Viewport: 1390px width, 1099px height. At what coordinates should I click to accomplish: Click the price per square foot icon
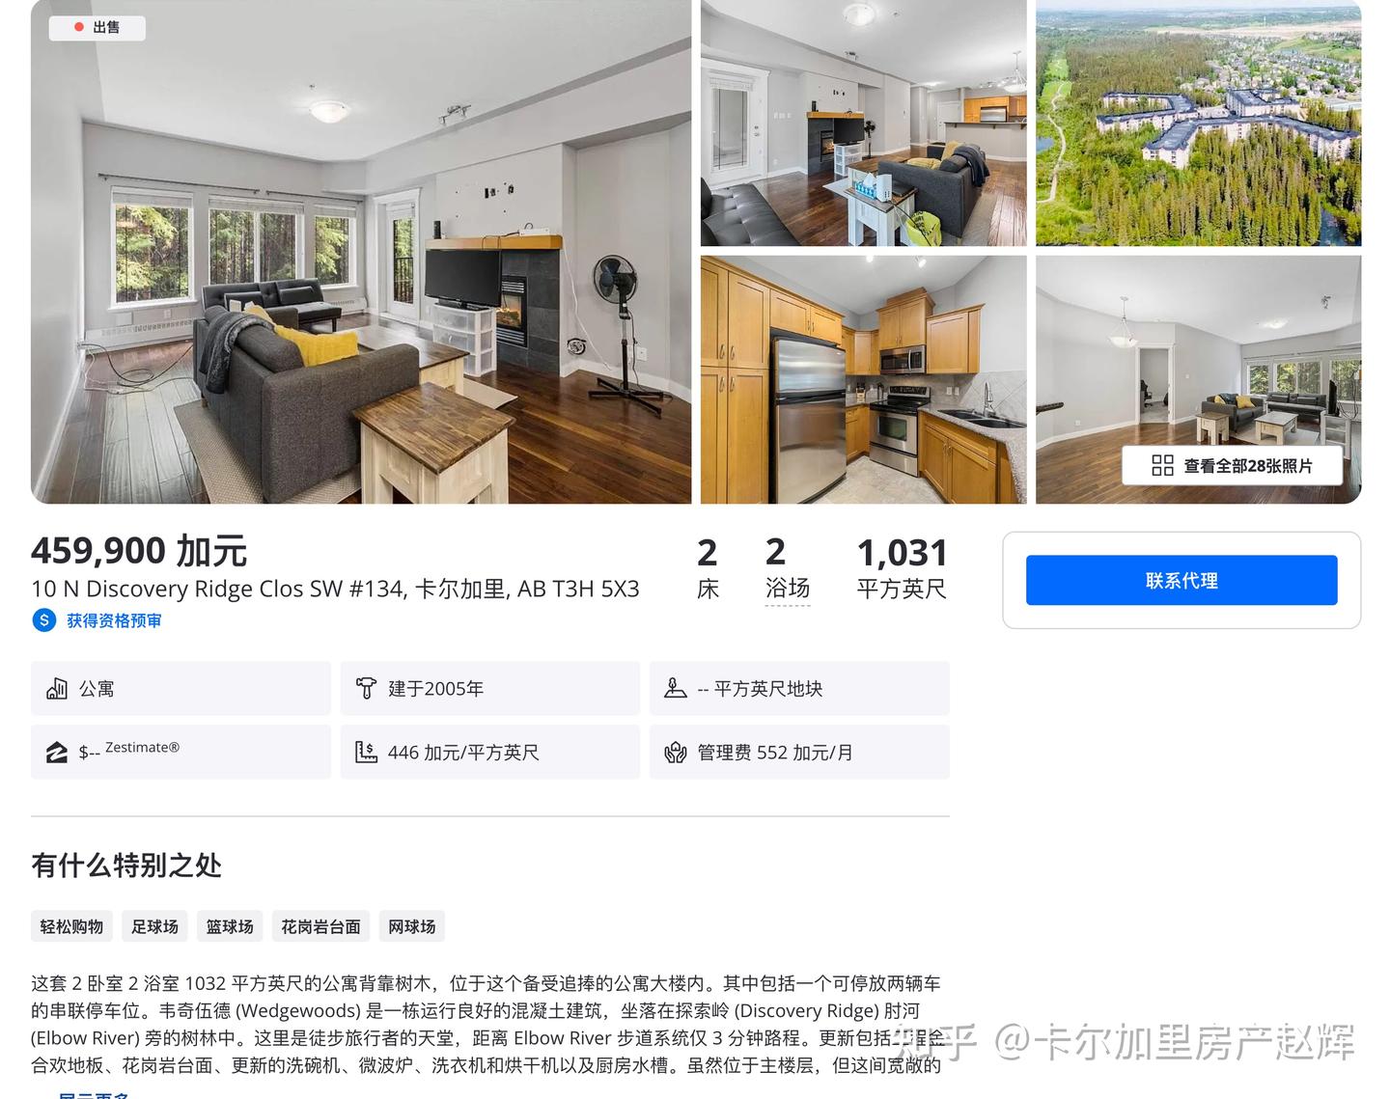[x=366, y=753]
